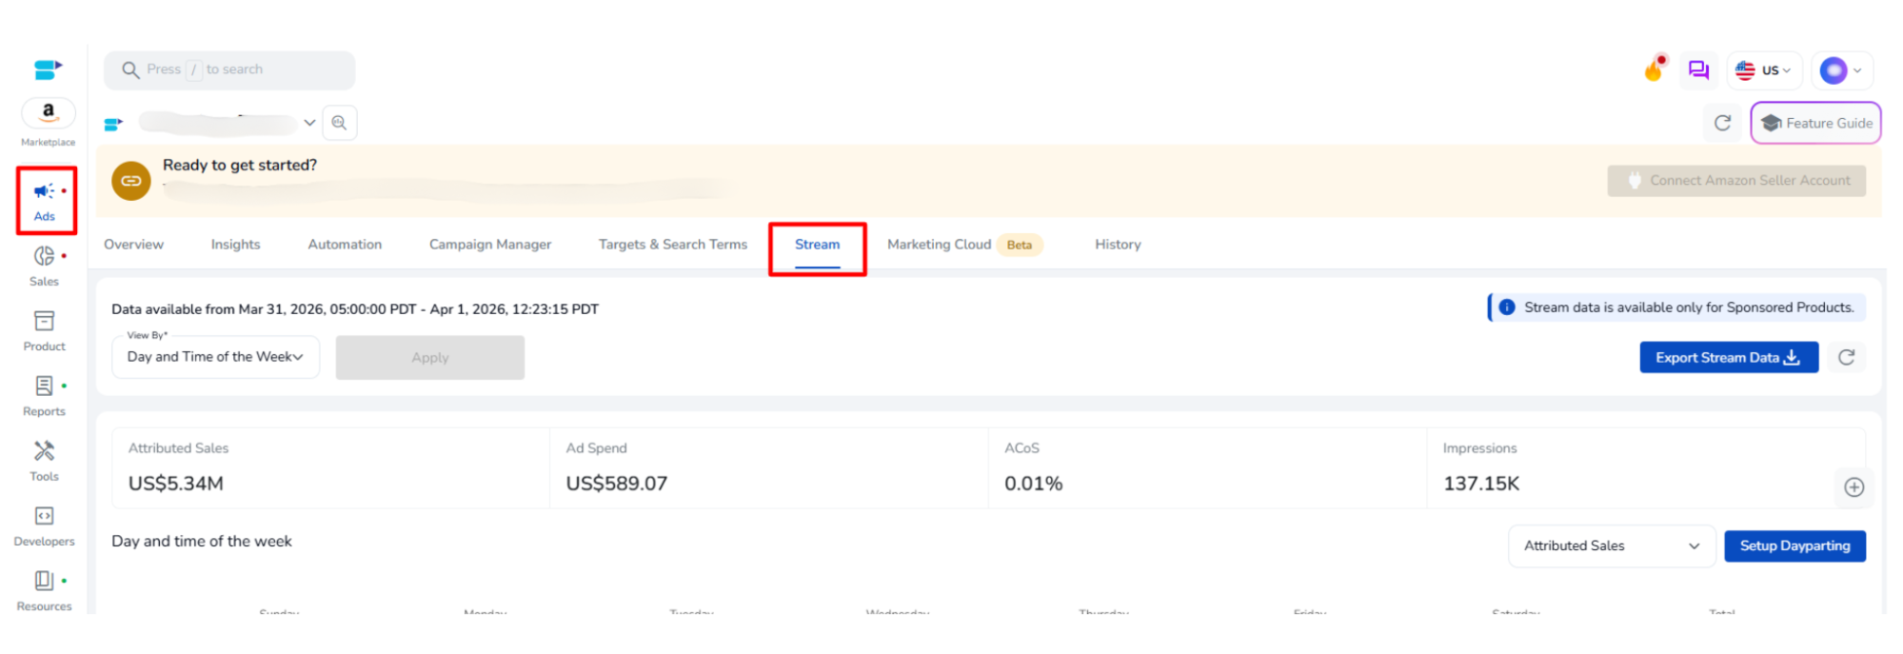Screen dimensions: 1903x654
Task: Open the Product section in the sidebar
Action: [x=44, y=330]
